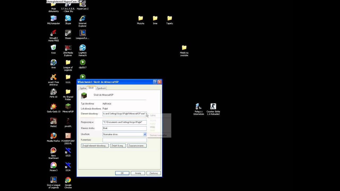The height and width of the screenshot is (191, 340).
Task: Select the avast! Free Antivirus icon
Action: coord(53,80)
